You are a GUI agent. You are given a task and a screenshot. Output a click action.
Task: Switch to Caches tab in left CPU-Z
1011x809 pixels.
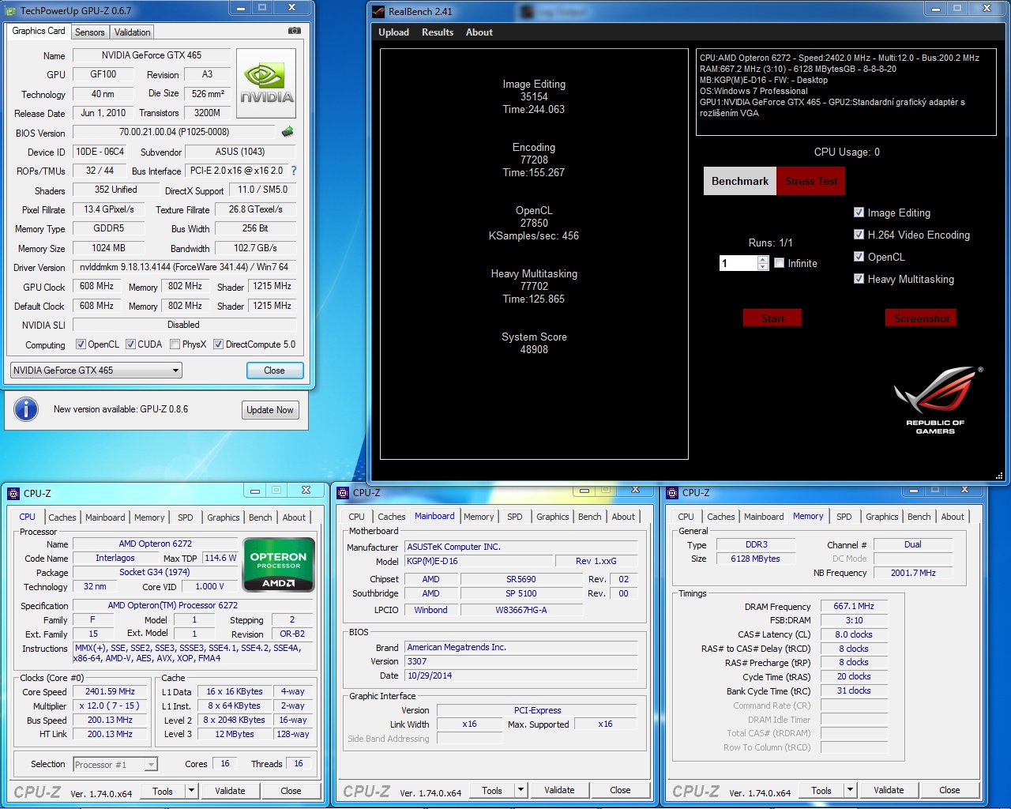point(62,517)
